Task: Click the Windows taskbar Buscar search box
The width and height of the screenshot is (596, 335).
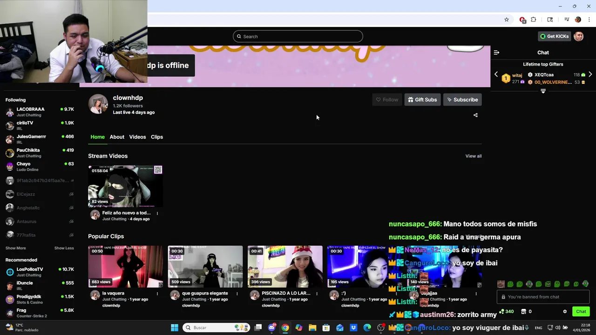Action: [217, 328]
